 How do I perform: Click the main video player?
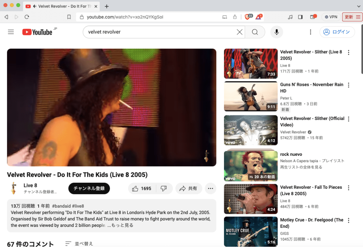(x=112, y=107)
